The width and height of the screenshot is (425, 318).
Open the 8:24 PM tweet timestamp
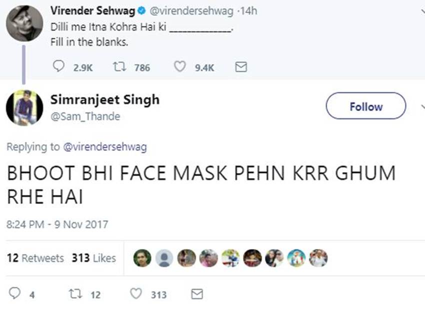pos(57,224)
